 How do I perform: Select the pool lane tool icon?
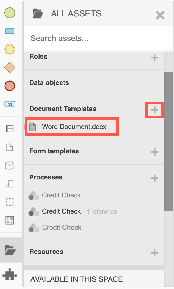click(x=10, y=129)
